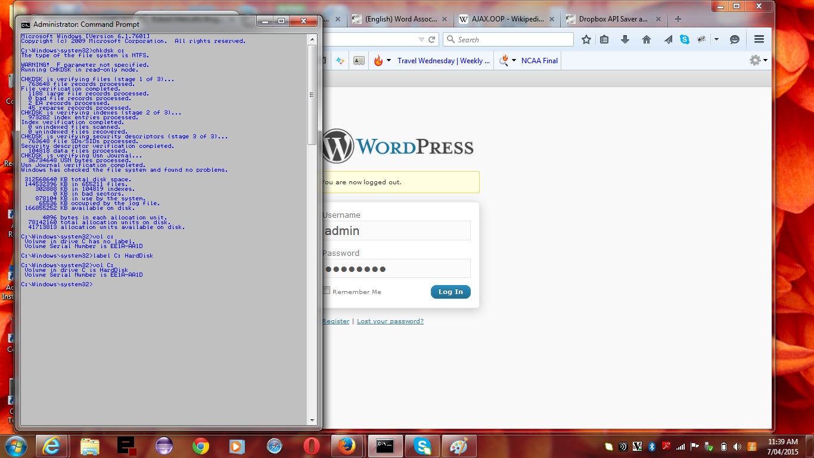Open Windows Media Player from the taskbar
Image resolution: width=814 pixels, height=458 pixels.
(237, 445)
